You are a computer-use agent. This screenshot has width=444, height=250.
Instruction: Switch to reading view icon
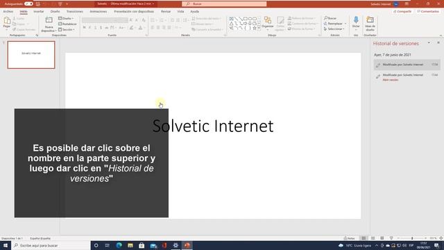click(x=382, y=238)
